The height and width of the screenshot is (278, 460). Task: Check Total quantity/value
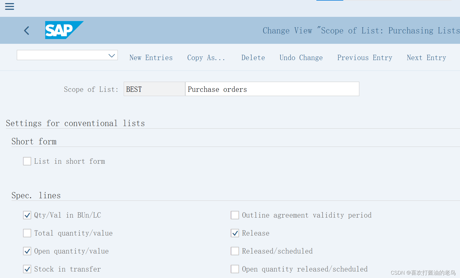(x=27, y=233)
